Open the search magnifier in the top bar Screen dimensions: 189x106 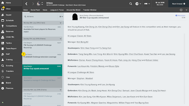[x=131, y=4]
